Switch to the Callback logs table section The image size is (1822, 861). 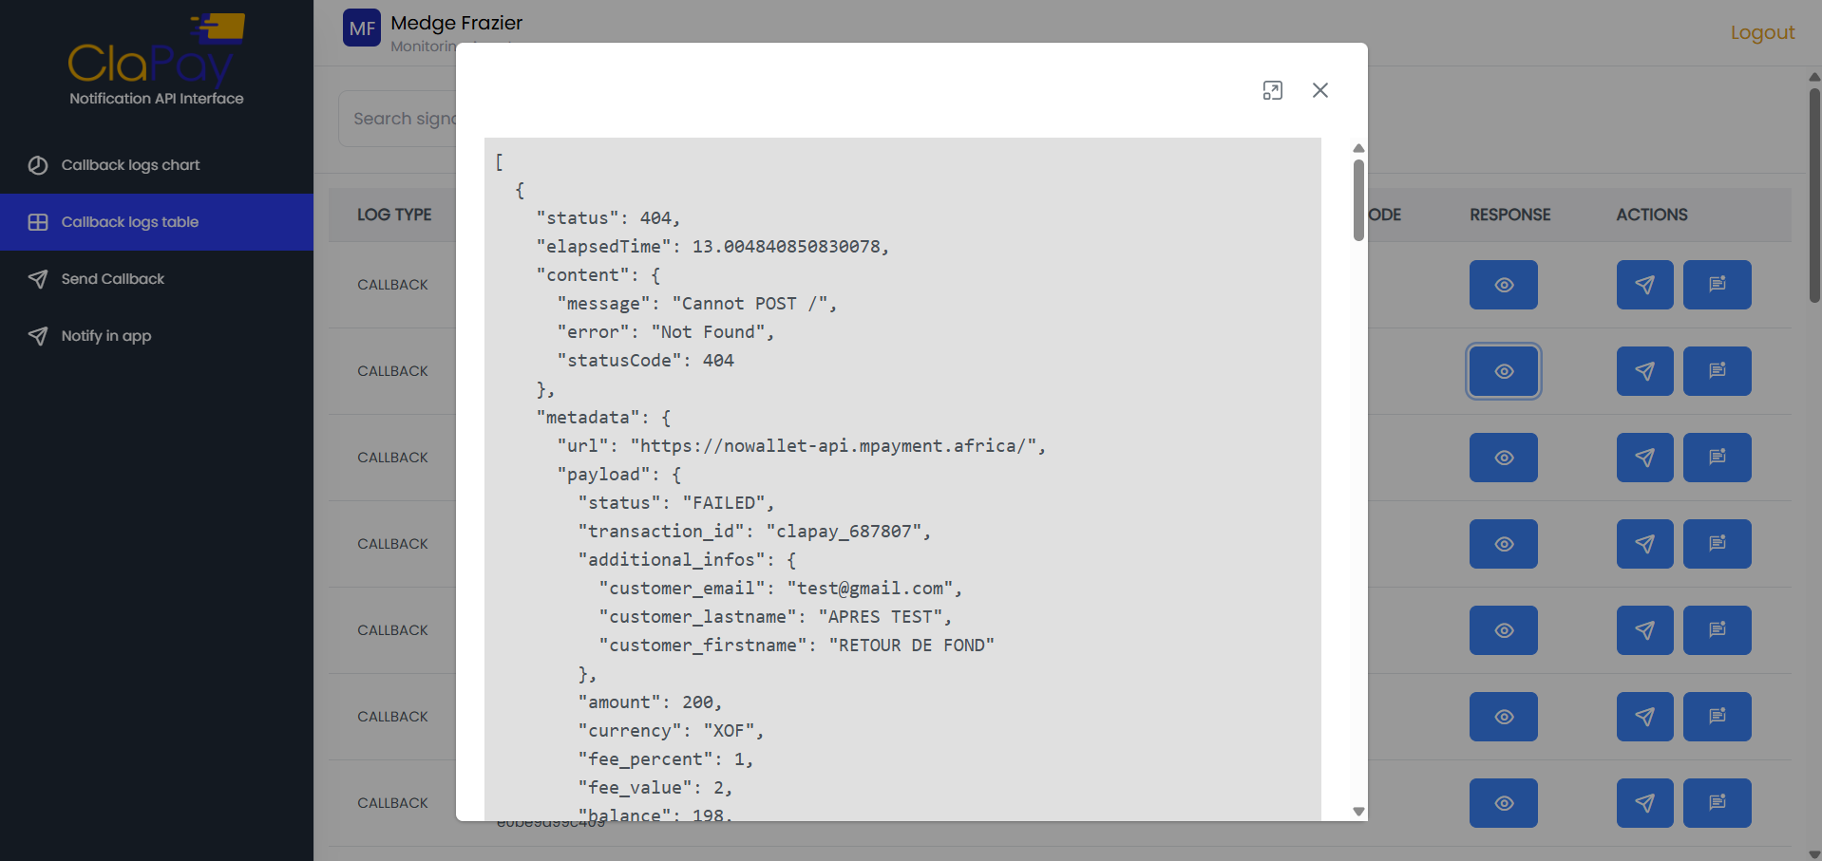130,221
